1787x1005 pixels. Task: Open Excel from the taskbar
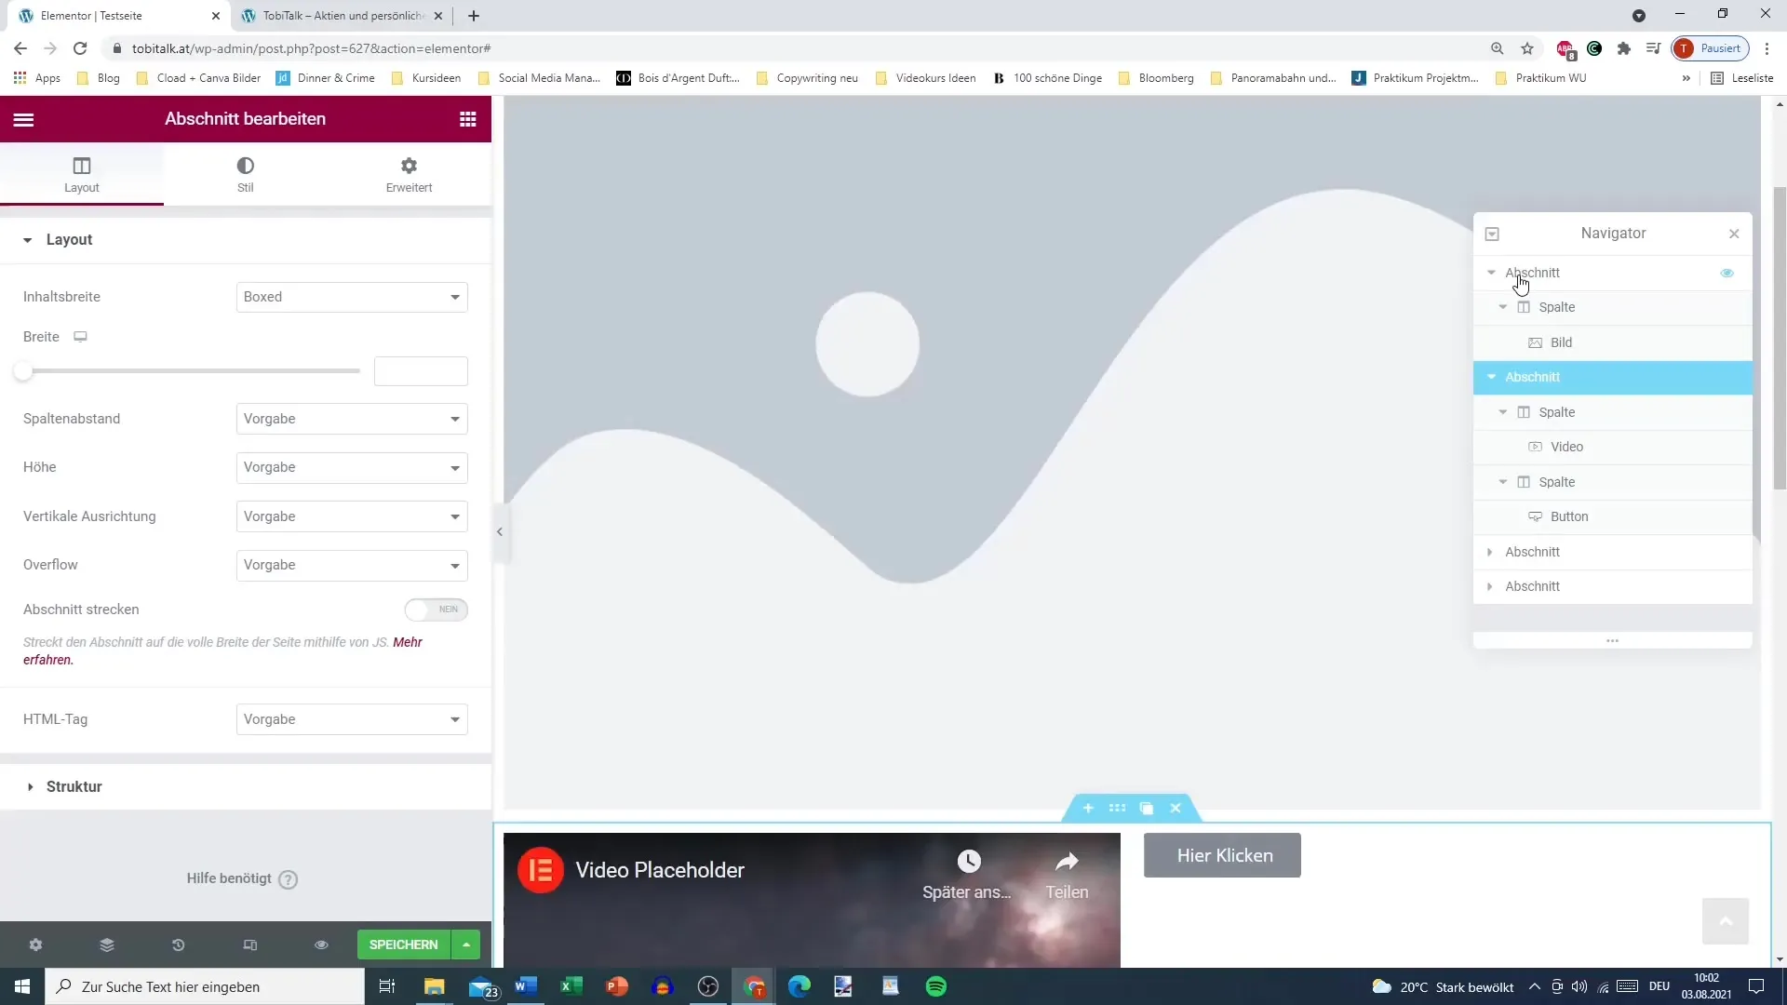pyautogui.click(x=571, y=986)
